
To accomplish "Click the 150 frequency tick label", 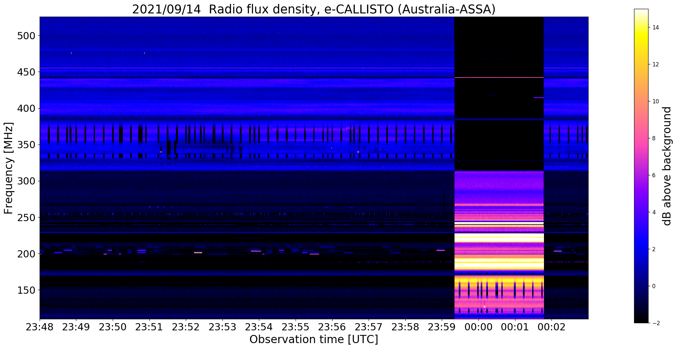I will point(26,290).
